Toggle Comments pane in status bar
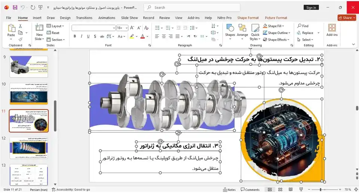The height and width of the screenshot is (193, 359). 250,190
